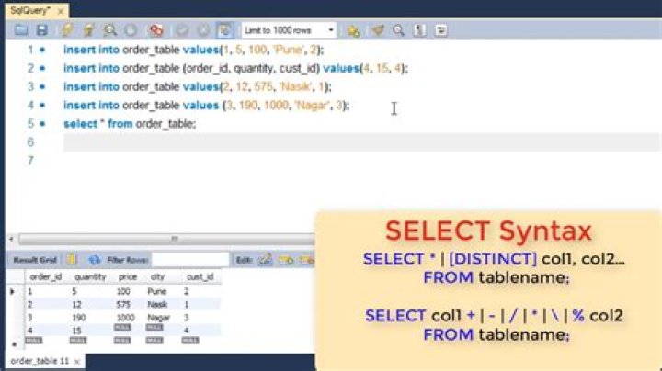662x371 pixels.
Task: Execute the whole script with lightning bolt
Action: coord(67,30)
